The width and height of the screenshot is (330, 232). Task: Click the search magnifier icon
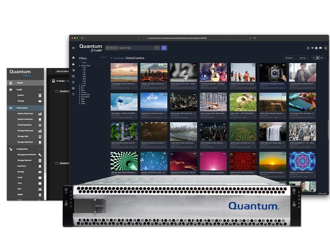(x=157, y=48)
